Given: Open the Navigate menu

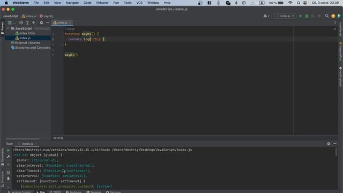Looking at the screenshot, I should pos(72,3).
